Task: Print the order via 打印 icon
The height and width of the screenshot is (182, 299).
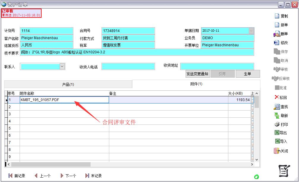Action: 277,124
